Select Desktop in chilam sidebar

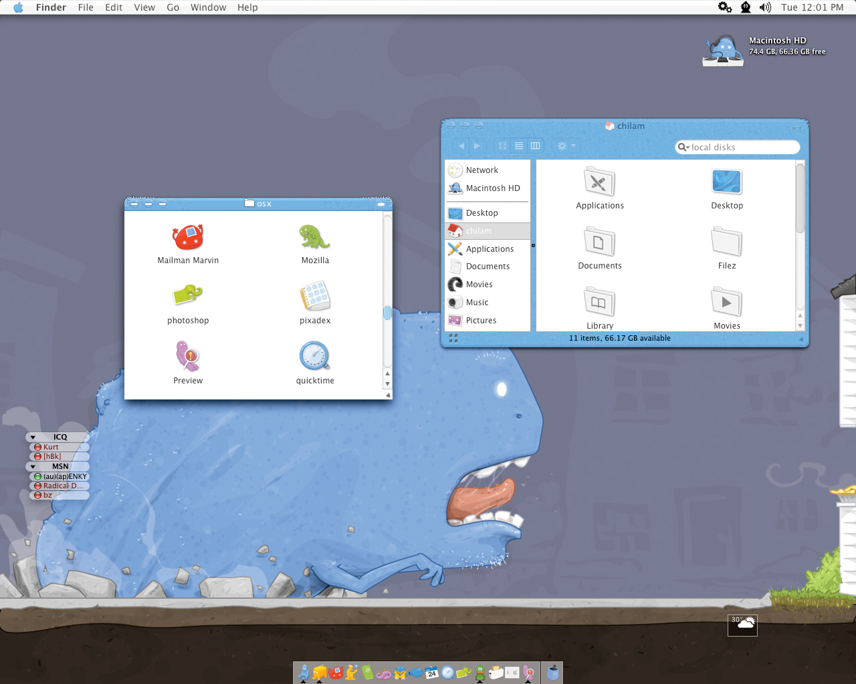488,213
